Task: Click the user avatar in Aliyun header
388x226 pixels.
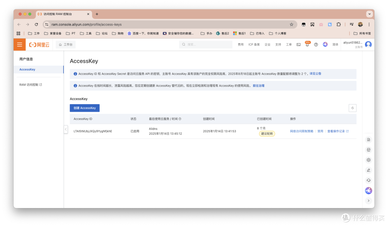Action: tap(368, 44)
